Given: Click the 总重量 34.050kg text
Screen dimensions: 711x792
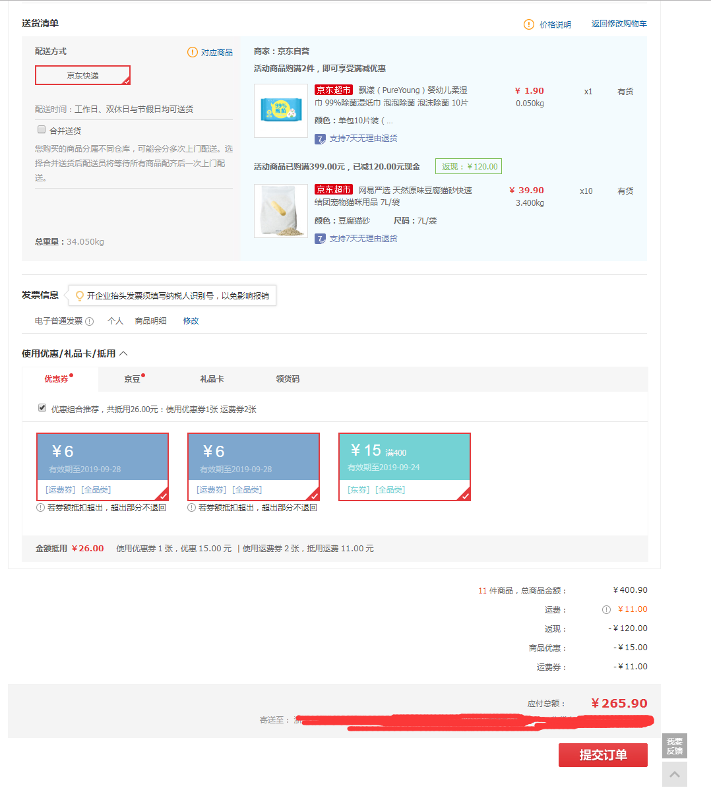Looking at the screenshot, I should pyautogui.click(x=69, y=242).
